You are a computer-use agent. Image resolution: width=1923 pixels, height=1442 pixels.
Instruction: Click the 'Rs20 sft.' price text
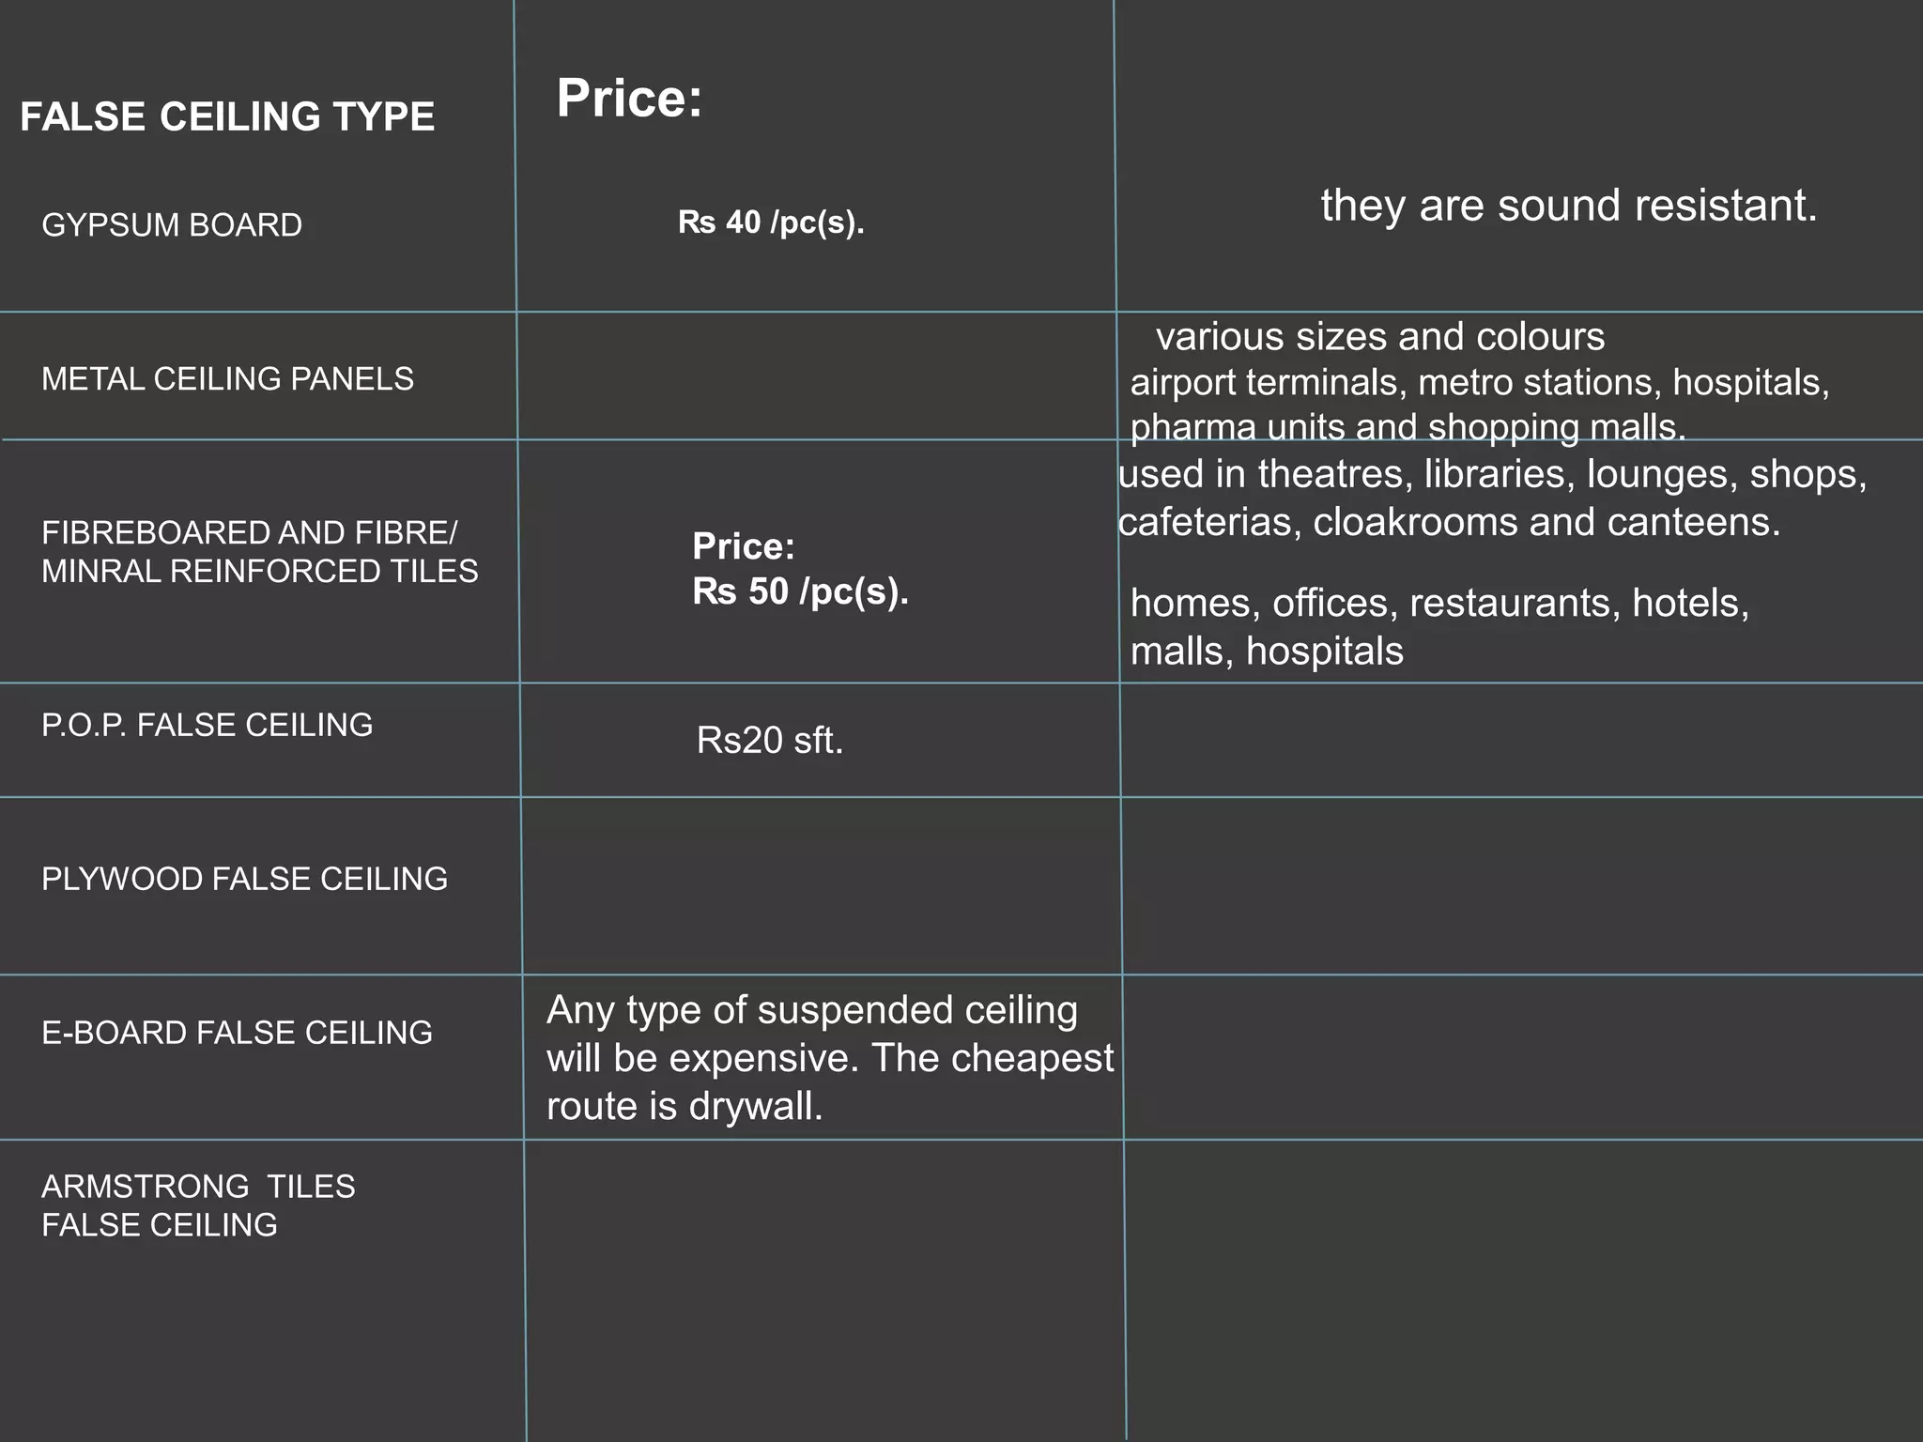pos(769,741)
